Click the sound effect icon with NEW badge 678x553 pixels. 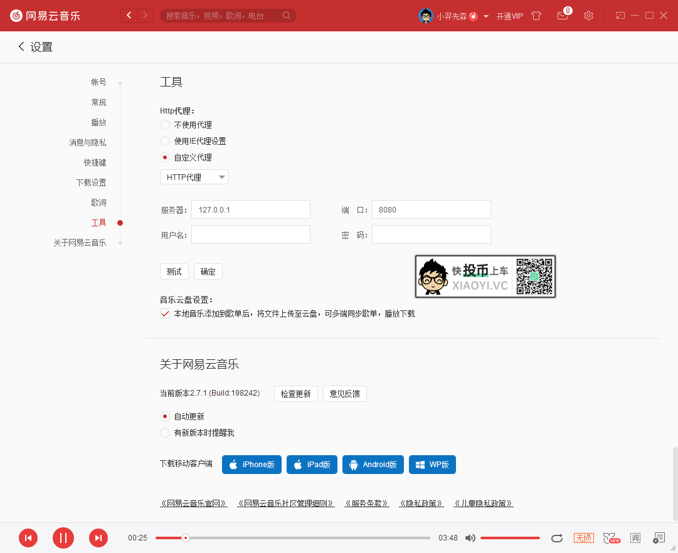pyautogui.click(x=610, y=537)
